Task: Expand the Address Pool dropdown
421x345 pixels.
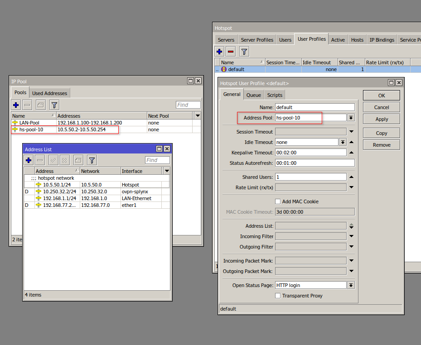Action: [351, 118]
